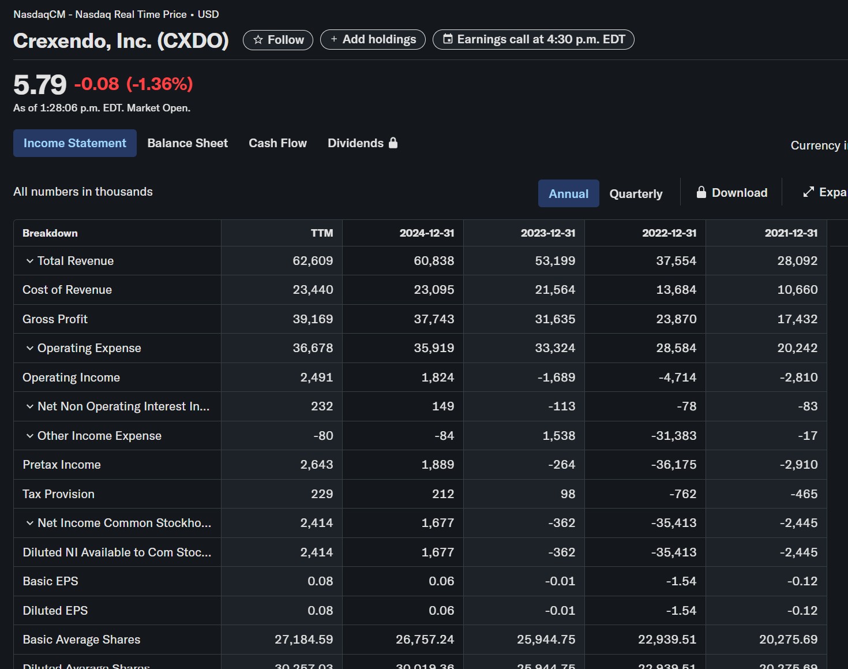Click the lock icon beside Download
Screen dimensions: 848x669
pyautogui.click(x=701, y=192)
